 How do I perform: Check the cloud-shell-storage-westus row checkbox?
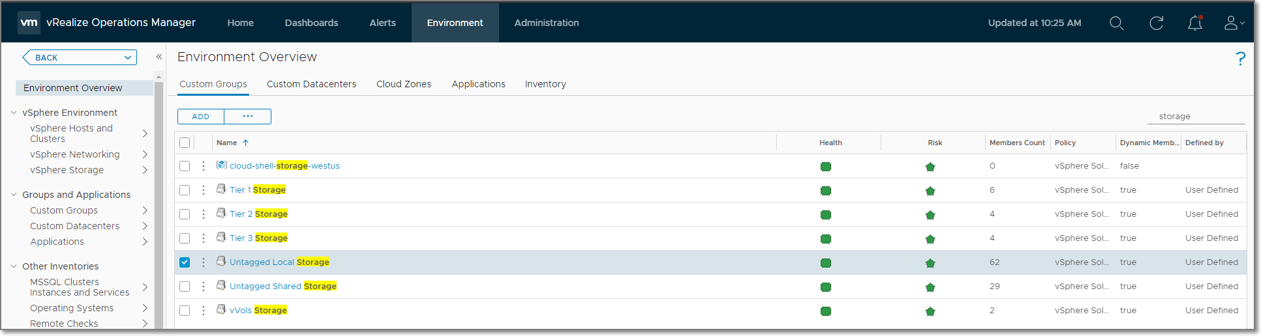pyautogui.click(x=185, y=166)
